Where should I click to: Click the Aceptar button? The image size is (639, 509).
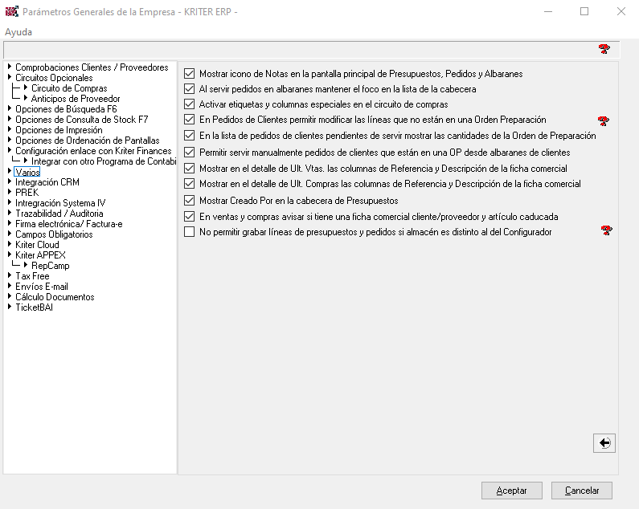tap(511, 491)
